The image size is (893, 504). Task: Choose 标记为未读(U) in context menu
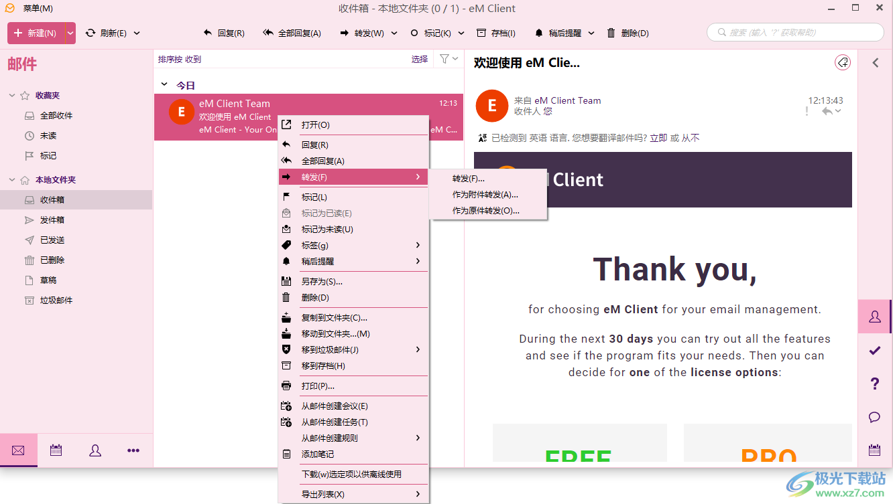pos(353,230)
